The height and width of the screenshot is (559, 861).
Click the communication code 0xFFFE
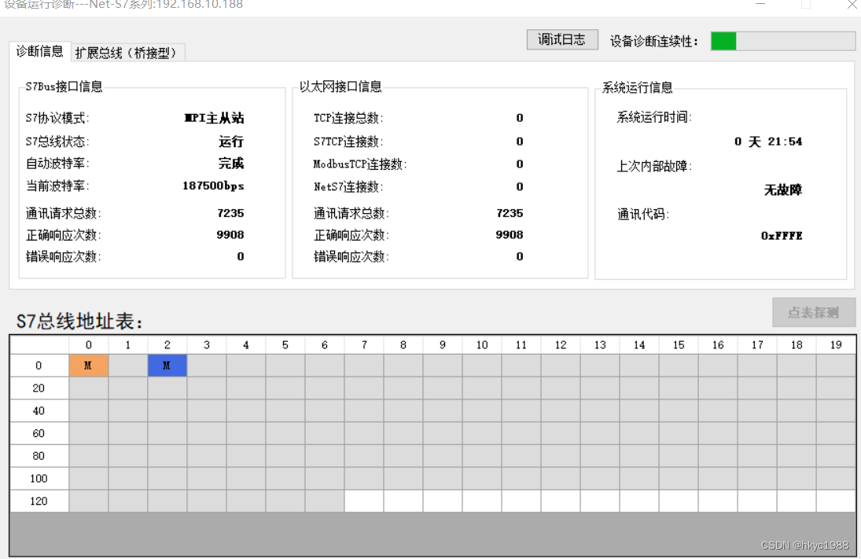coord(782,236)
